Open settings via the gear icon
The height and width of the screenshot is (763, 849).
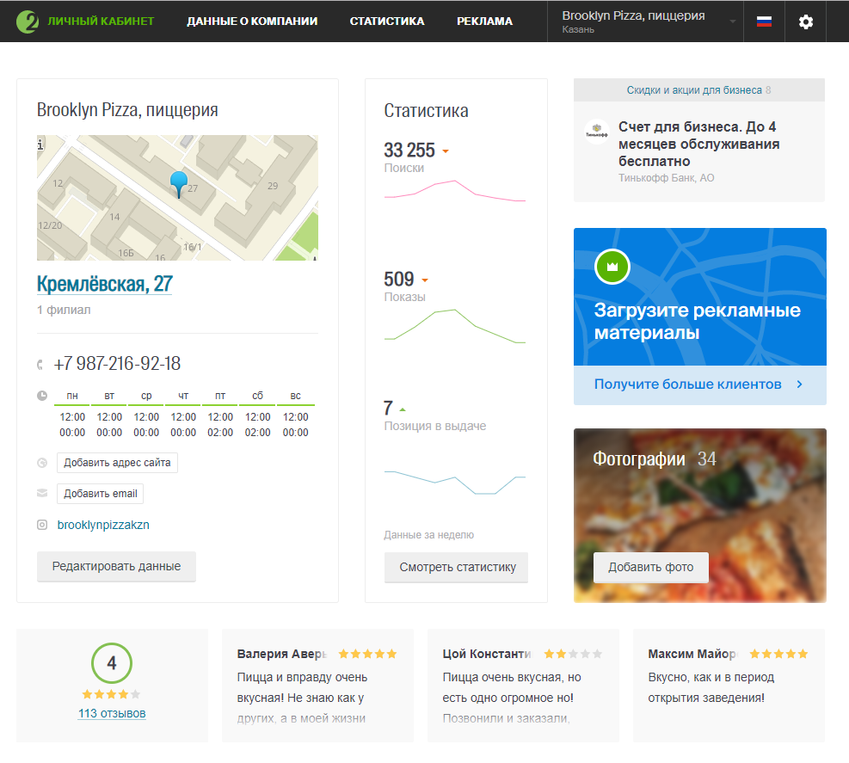805,22
